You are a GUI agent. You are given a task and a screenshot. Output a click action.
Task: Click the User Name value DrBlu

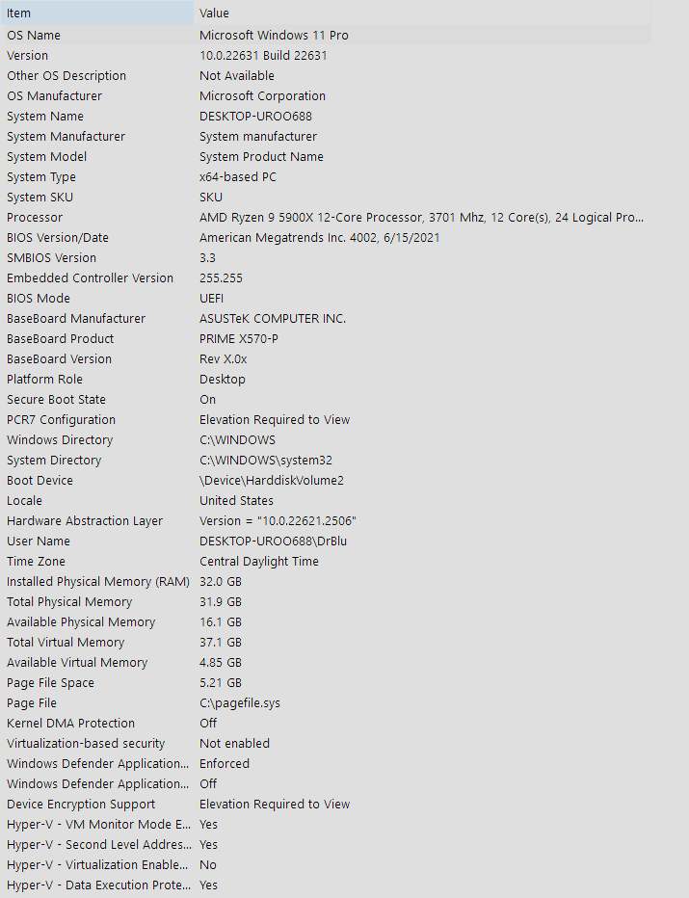273,541
